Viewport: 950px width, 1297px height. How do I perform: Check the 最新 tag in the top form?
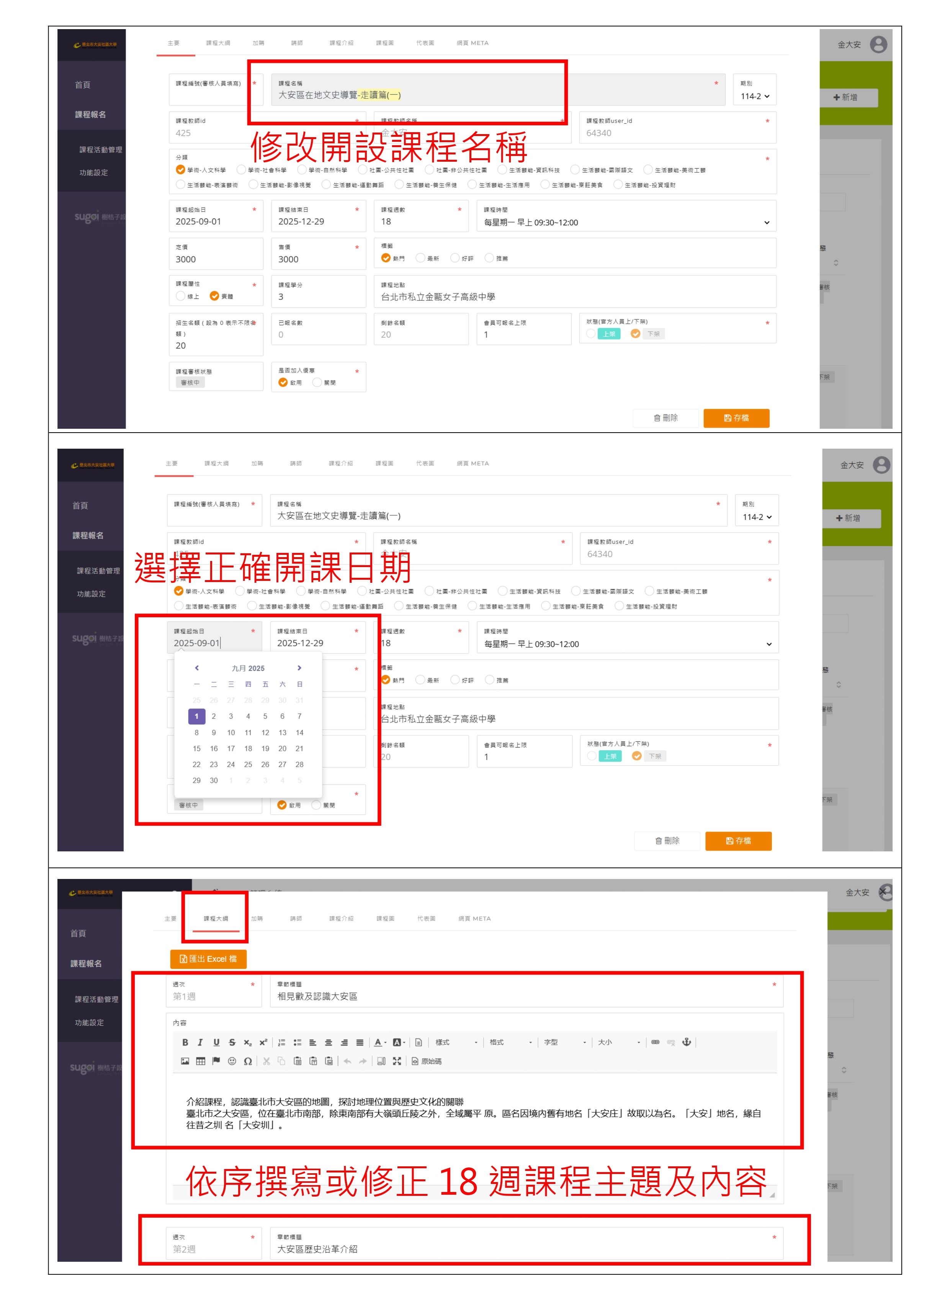420,258
